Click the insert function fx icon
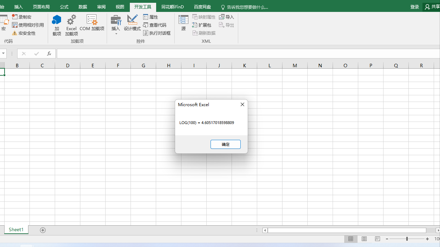Viewport: 440px width, 247px height. pos(49,54)
